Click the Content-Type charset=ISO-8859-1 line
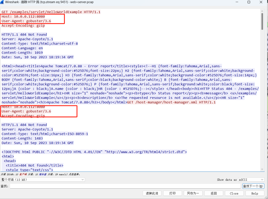The height and width of the screenshot is (199, 268). [45, 134]
